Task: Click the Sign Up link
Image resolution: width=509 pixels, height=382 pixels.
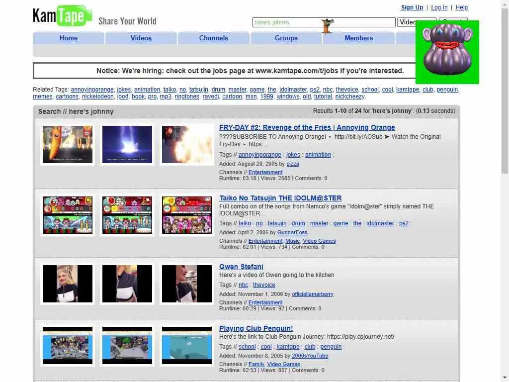Action: click(x=412, y=7)
